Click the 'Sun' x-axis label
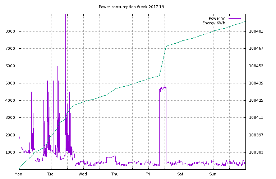The width and height of the screenshot is (276, 179). 213,174
